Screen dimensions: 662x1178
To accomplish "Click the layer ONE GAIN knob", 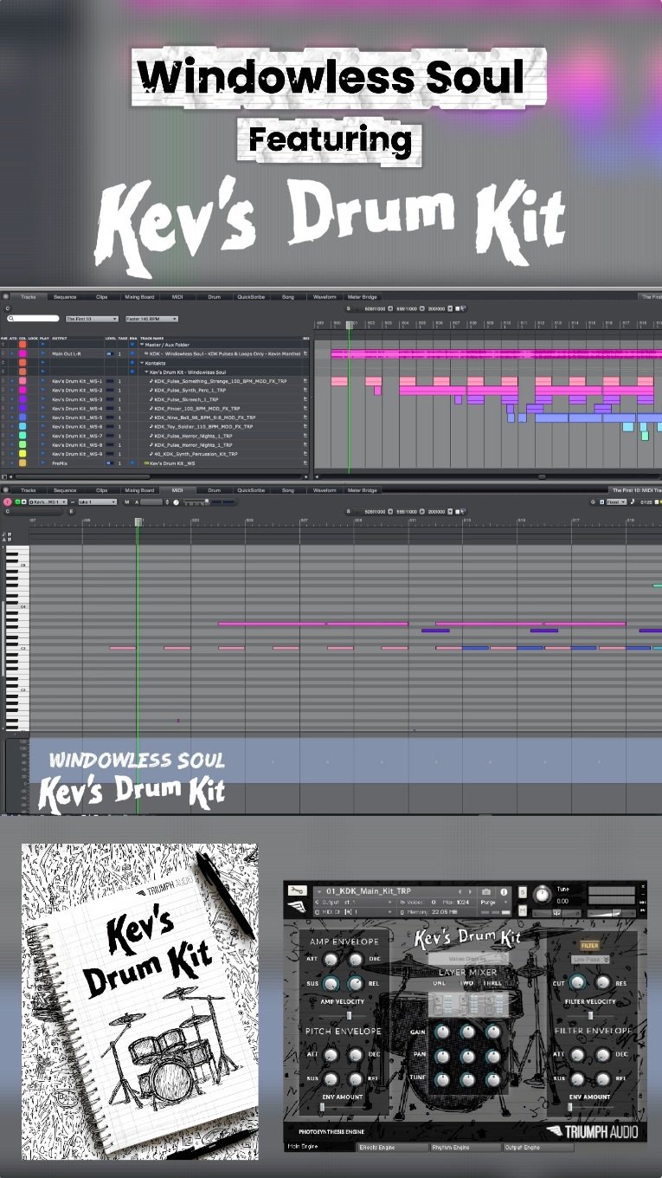I will [442, 1032].
